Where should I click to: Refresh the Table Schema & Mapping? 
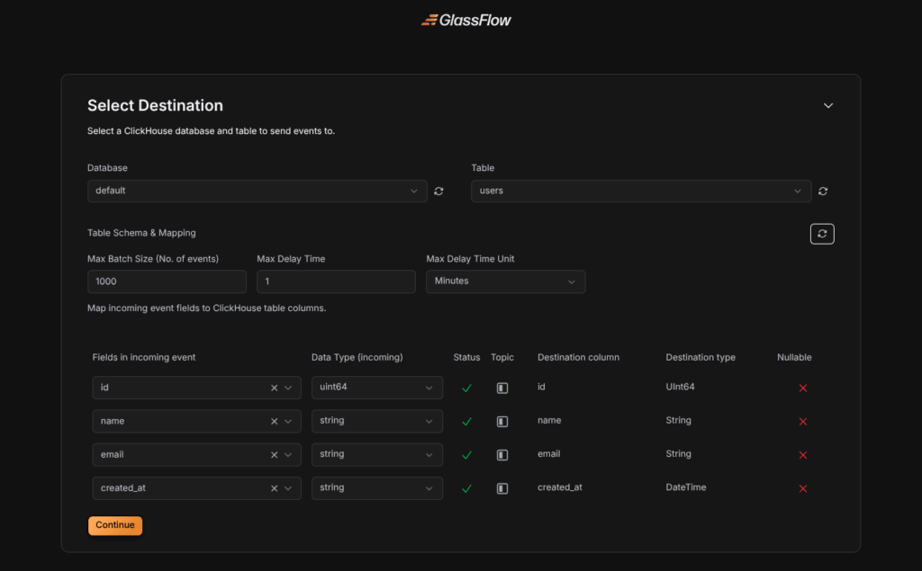point(821,234)
